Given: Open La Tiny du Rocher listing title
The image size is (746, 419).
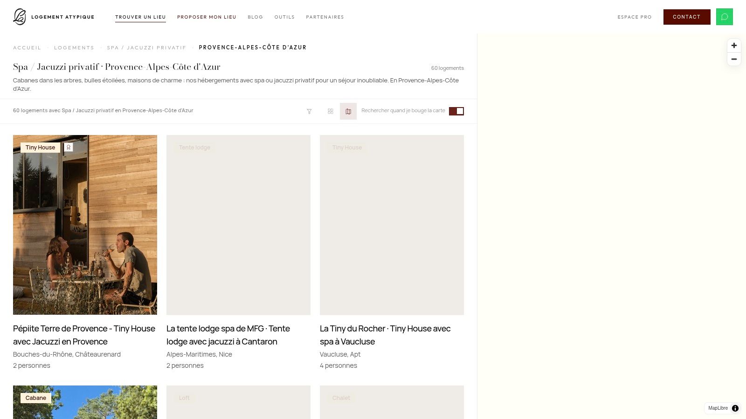Looking at the screenshot, I should (385, 335).
